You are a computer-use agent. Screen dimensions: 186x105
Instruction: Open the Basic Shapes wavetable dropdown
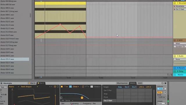click(x=29, y=87)
